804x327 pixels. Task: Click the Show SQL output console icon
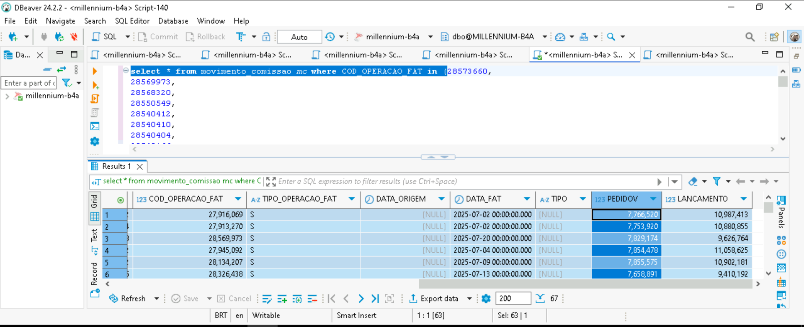point(95,127)
